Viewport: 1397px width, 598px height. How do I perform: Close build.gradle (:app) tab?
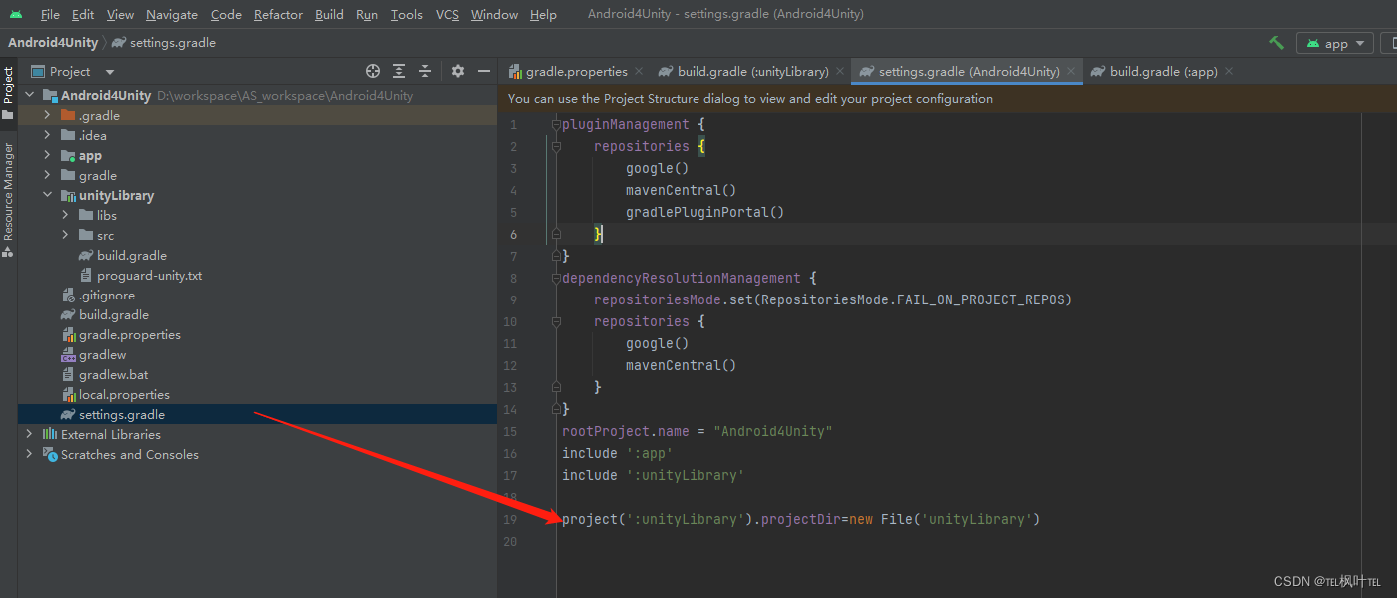1229,72
